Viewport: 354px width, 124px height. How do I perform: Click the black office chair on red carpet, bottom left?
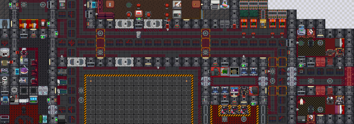(x=24, y=110)
